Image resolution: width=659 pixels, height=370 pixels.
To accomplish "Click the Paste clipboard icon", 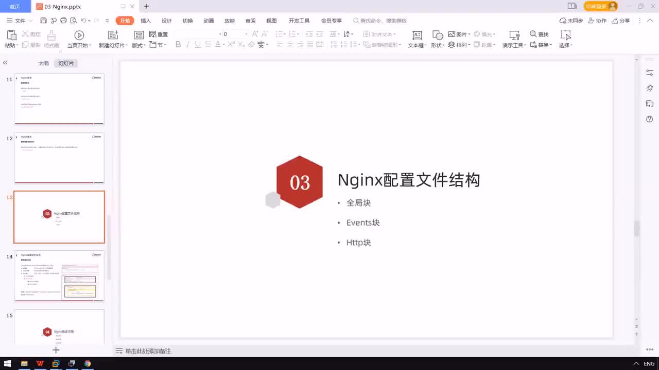I will click(x=11, y=35).
